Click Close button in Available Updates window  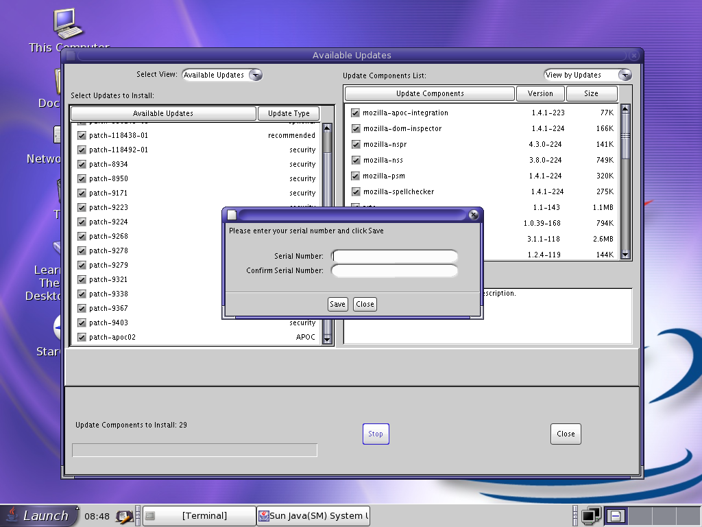(566, 434)
